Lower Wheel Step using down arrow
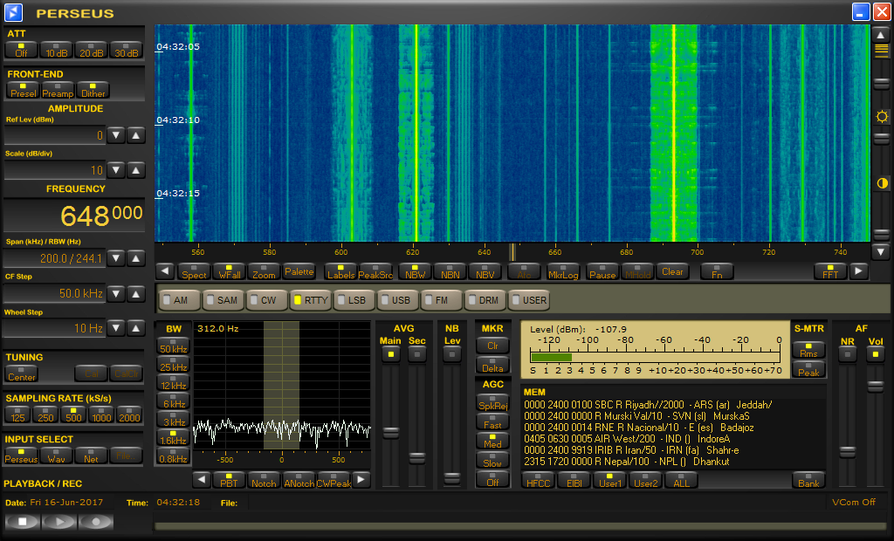The height and width of the screenshot is (541, 894). click(117, 328)
